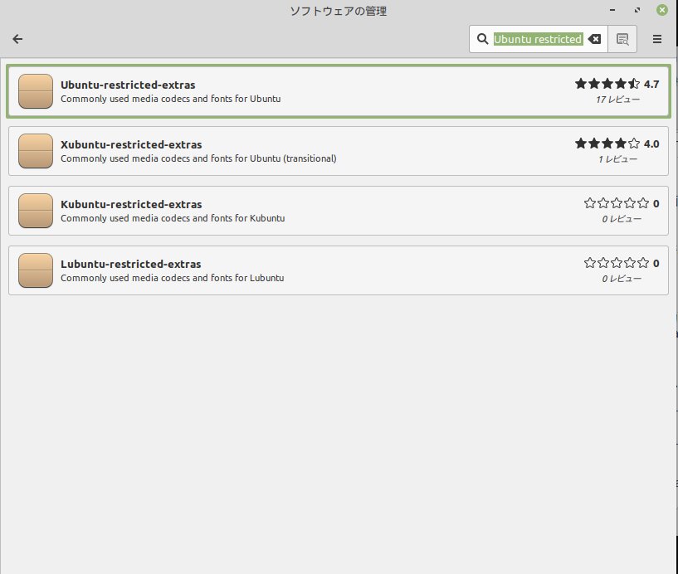This screenshot has width=678, height=574.
Task: Click description 'Commonly used media codecs and fonts for Lubuntu'
Action: tap(172, 278)
